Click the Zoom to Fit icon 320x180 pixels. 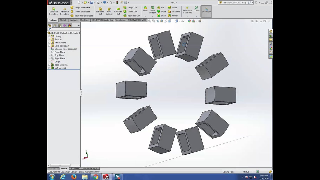[149, 21]
